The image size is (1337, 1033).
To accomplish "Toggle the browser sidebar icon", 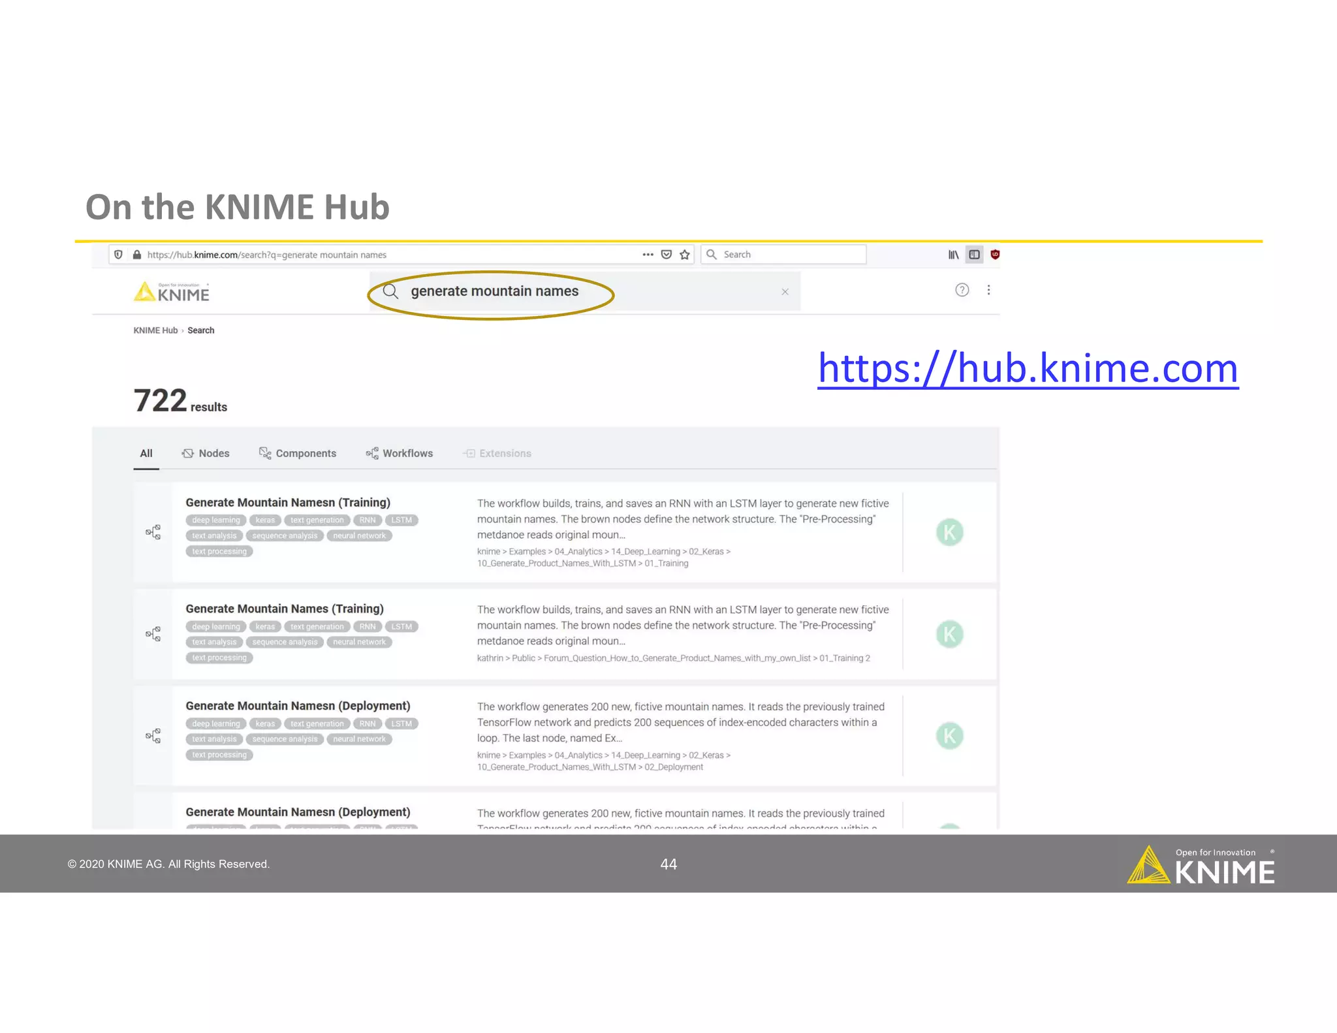I will click(974, 255).
